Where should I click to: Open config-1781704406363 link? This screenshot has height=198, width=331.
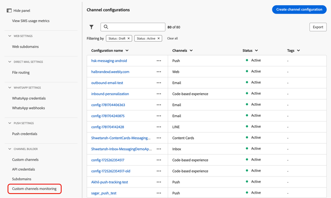[108, 105]
